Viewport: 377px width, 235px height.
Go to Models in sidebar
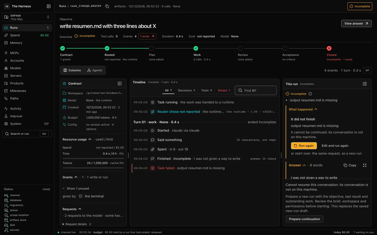click(x=27, y=68)
